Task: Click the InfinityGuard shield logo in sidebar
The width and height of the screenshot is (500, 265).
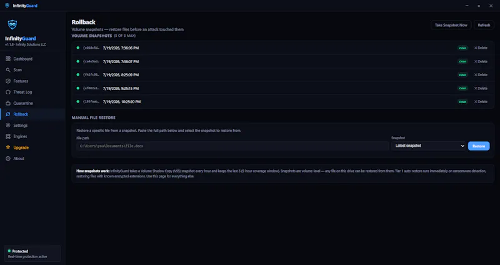Action: [x=12, y=24]
